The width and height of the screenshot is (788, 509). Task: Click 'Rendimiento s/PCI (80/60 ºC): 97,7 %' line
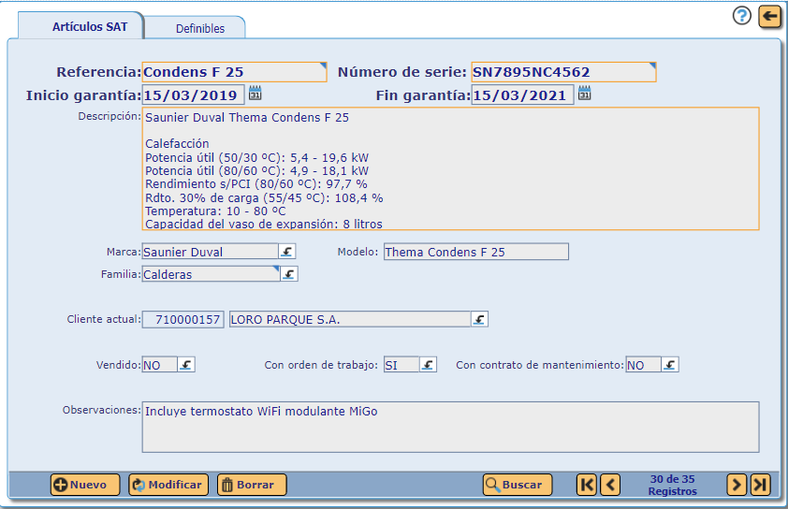click(x=256, y=184)
